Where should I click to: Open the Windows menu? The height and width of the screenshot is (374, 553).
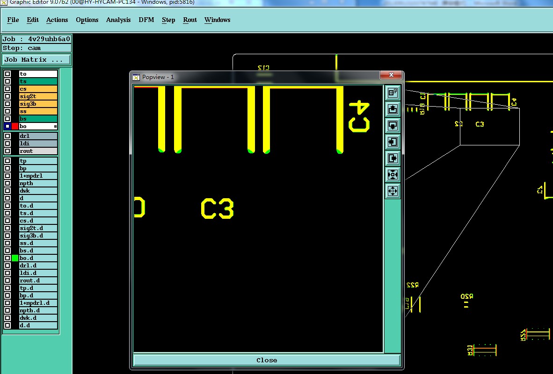(217, 20)
